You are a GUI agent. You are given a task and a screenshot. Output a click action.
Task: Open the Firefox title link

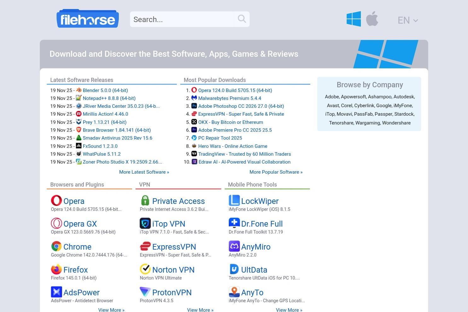[x=76, y=270]
